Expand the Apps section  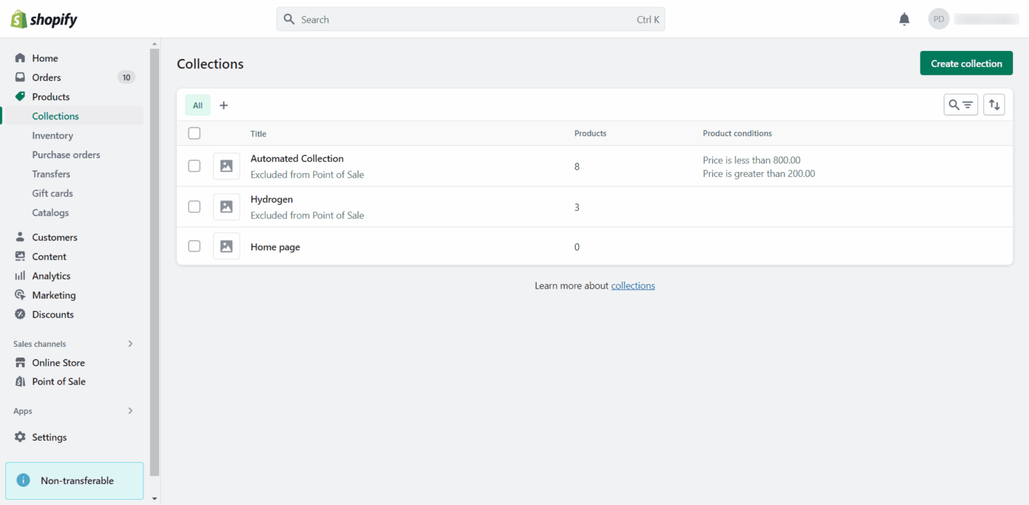point(130,411)
